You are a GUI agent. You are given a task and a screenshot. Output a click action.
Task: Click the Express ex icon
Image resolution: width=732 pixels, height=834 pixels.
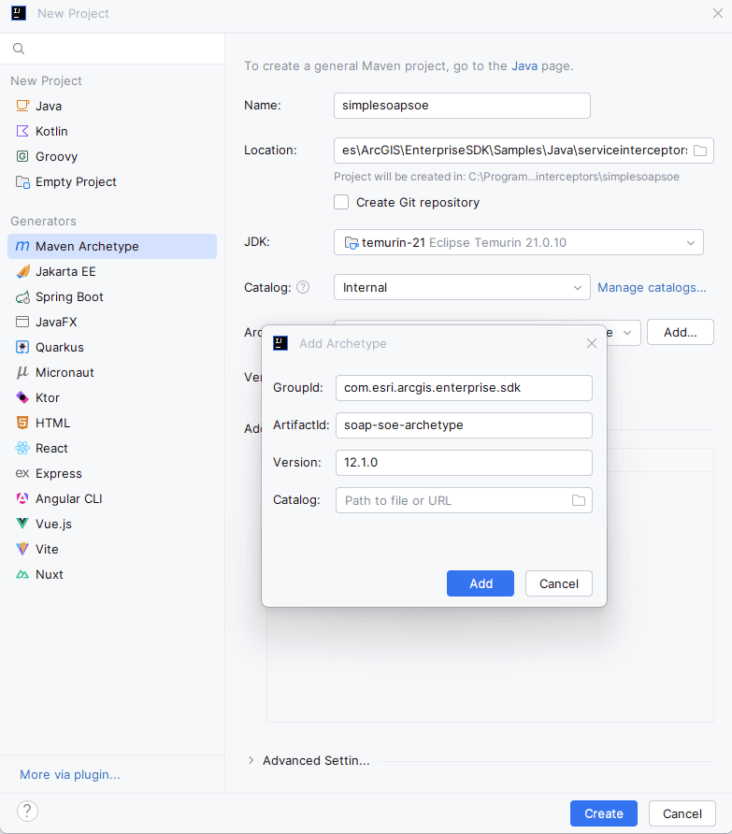pos(22,473)
